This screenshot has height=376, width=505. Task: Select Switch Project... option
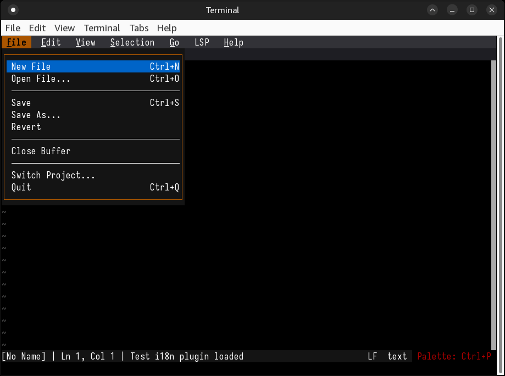(53, 175)
